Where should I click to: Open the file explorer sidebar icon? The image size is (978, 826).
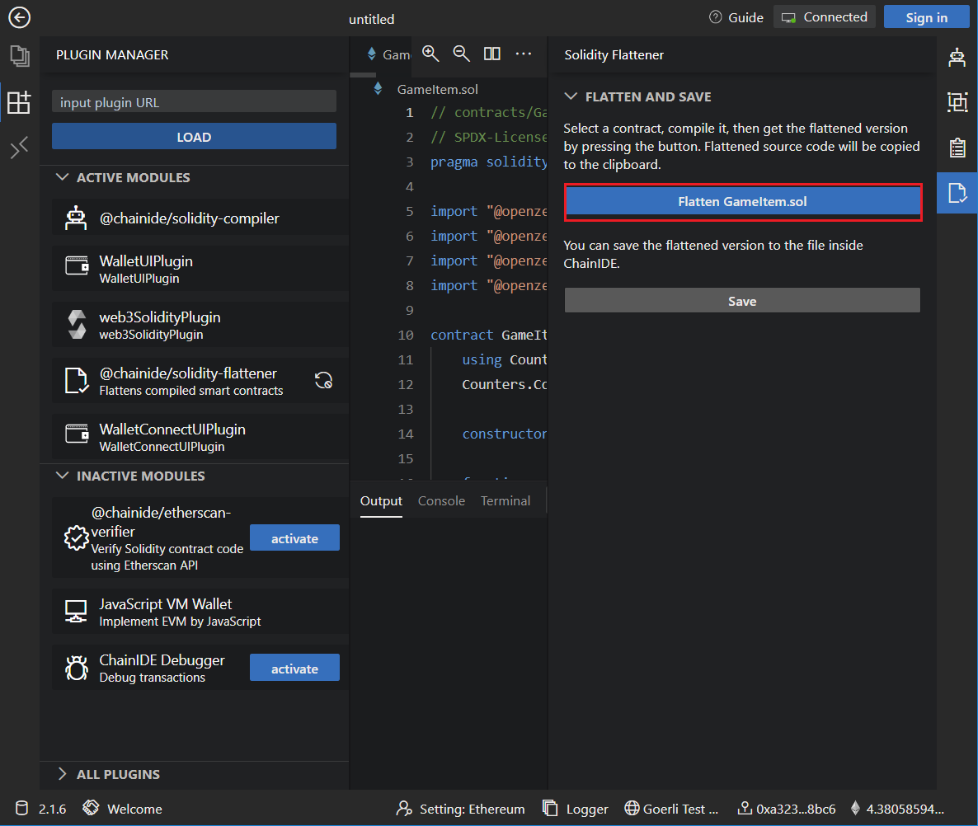19,56
